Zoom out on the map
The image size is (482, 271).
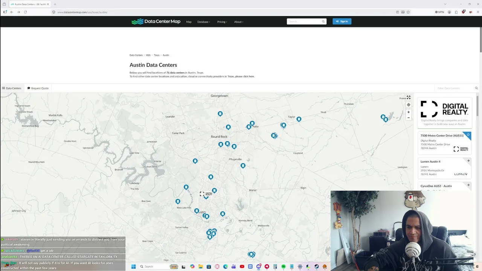(x=409, y=117)
